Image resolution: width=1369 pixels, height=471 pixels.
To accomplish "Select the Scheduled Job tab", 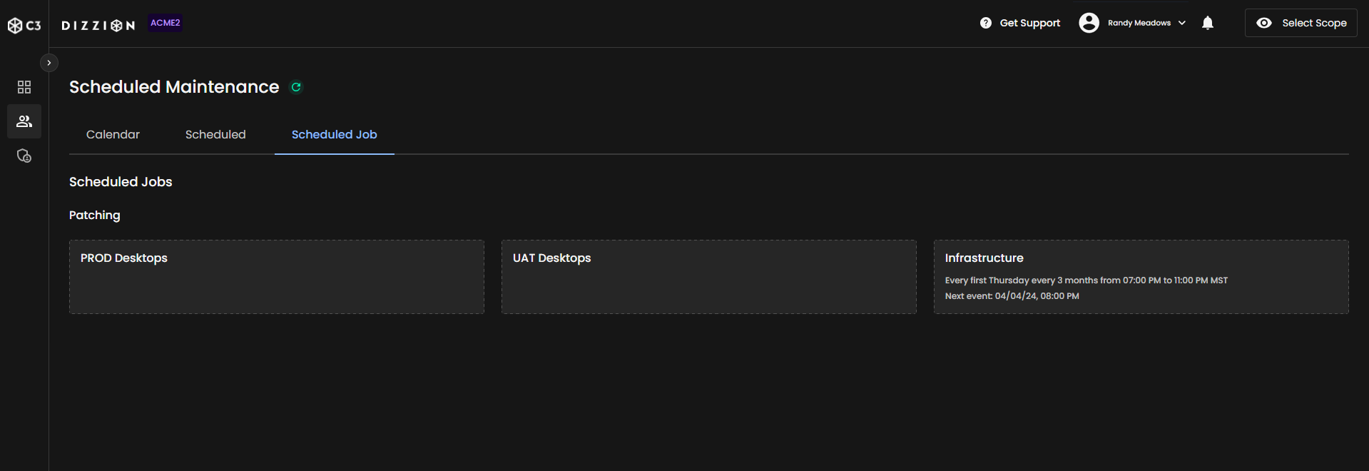I will click(x=334, y=135).
